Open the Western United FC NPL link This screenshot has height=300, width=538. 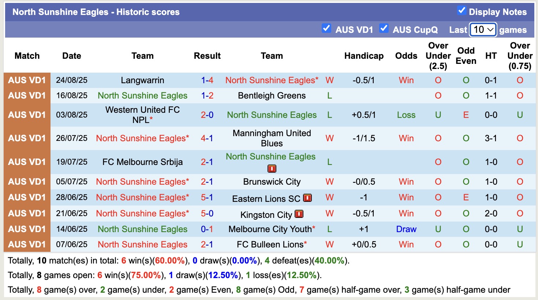point(142,115)
